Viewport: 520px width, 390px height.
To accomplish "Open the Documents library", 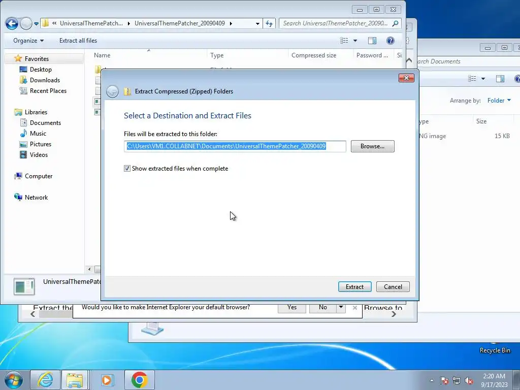I will click(45, 123).
